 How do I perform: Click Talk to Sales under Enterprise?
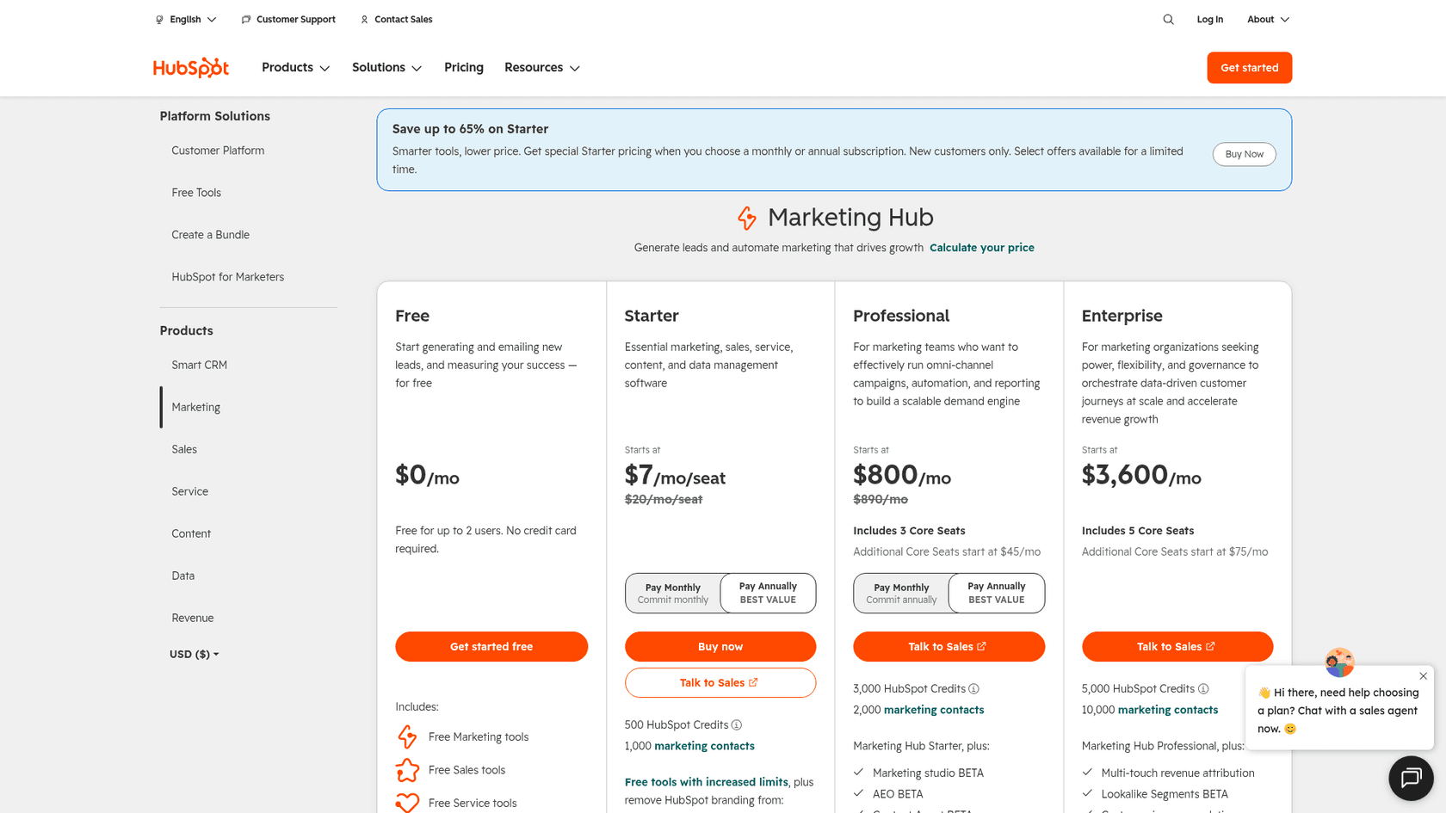coord(1177,646)
